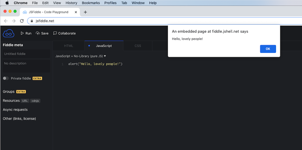The image size is (302, 150).
Task: Reload the page in Chrome
Action: (22, 21)
